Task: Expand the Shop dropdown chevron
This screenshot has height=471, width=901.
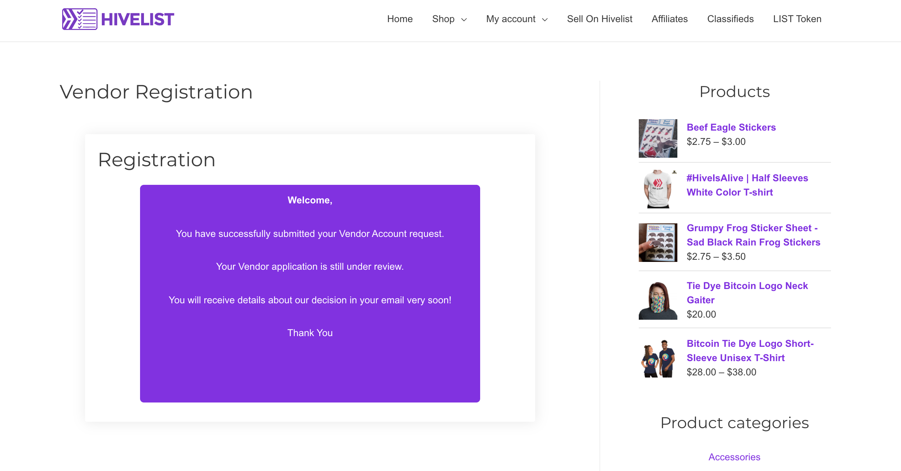Action: pos(464,20)
